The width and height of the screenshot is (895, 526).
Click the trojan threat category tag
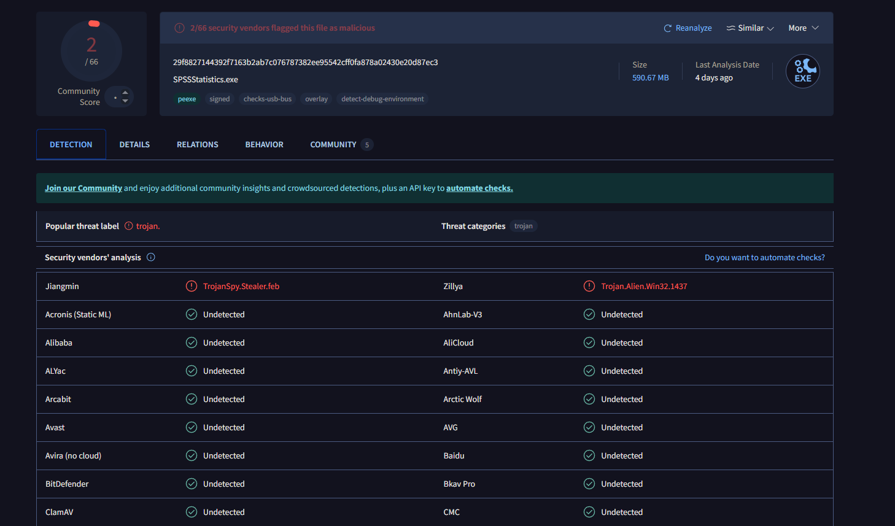pyautogui.click(x=524, y=226)
